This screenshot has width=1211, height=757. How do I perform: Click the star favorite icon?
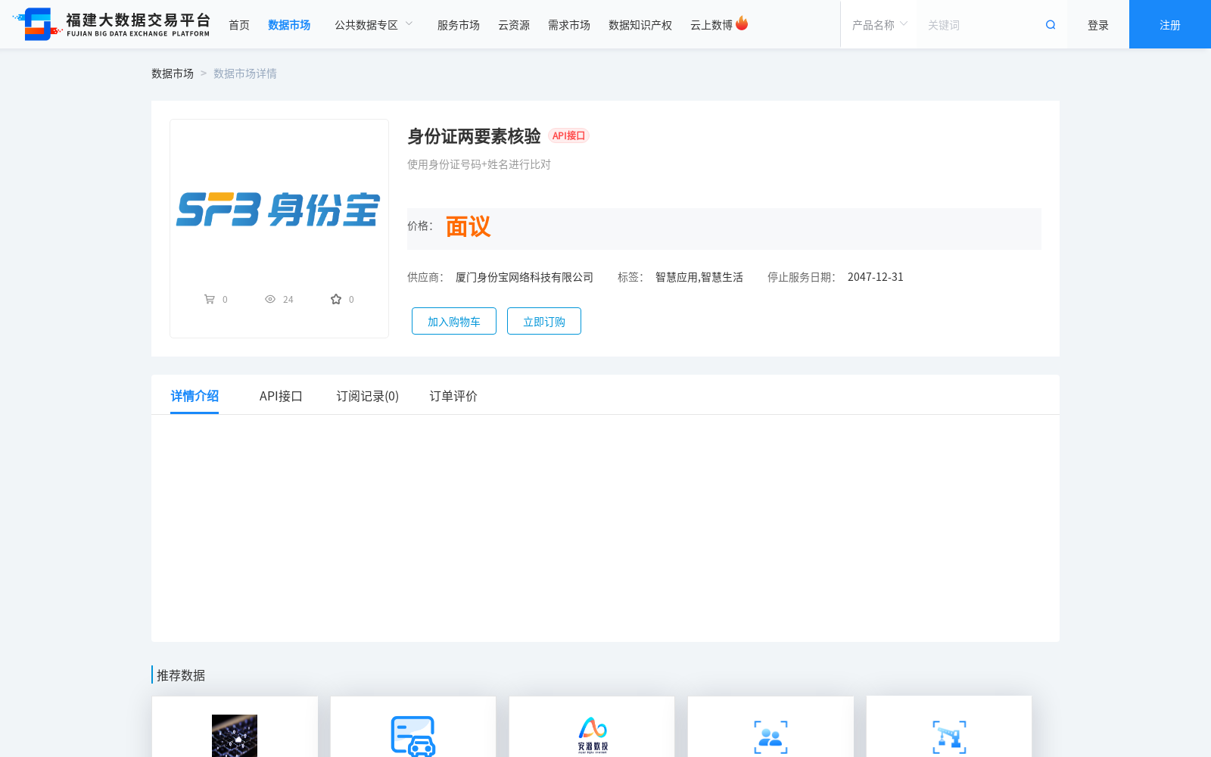pyautogui.click(x=336, y=299)
